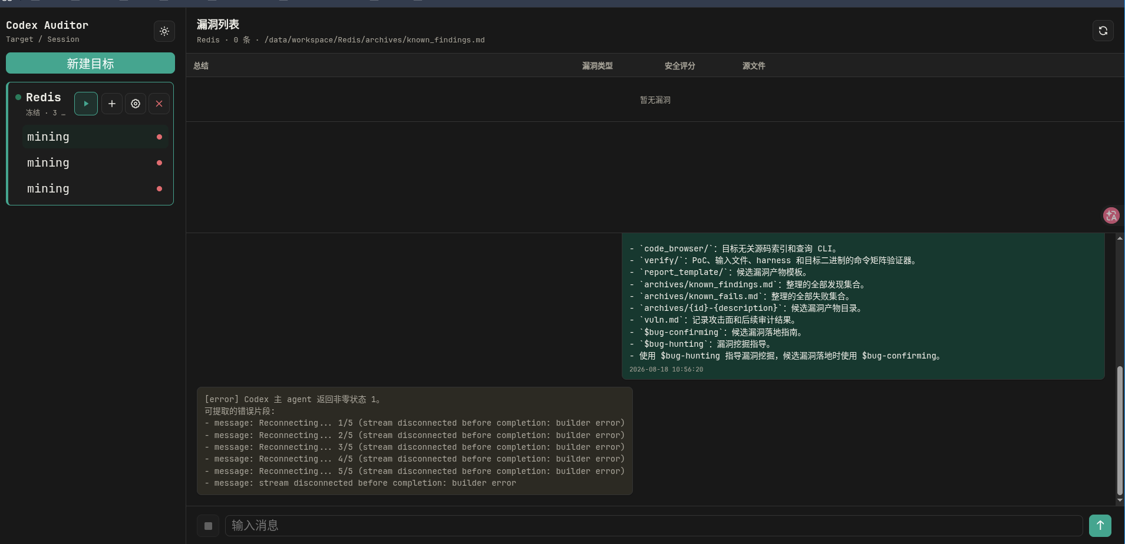
Task: Open the highlighted mining session
Action: click(95, 137)
